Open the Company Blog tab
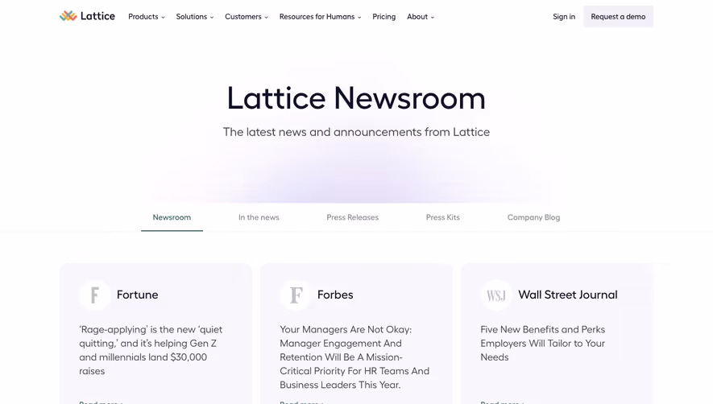Viewport: 713px width, 404px height. click(534, 217)
